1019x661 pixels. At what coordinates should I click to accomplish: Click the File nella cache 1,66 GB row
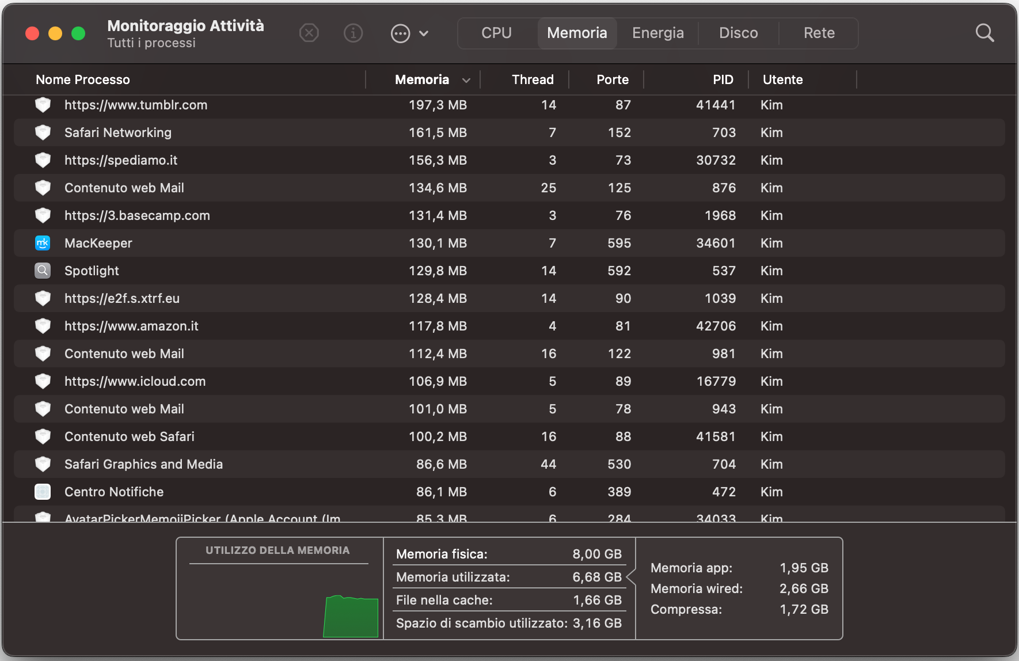(509, 600)
